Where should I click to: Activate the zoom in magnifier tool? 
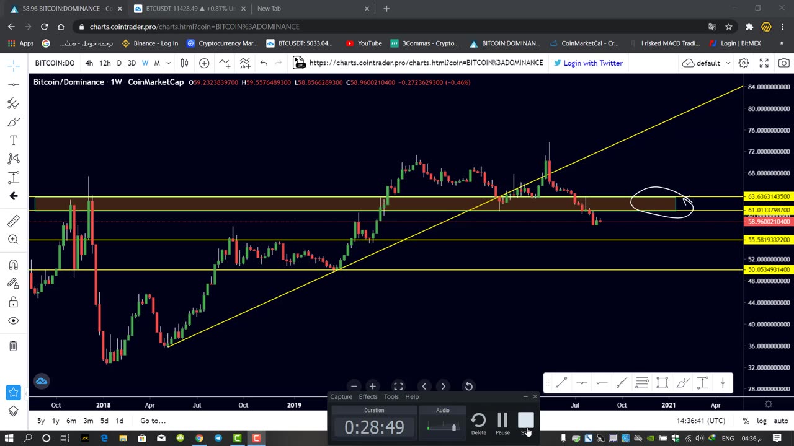pyautogui.click(x=13, y=240)
